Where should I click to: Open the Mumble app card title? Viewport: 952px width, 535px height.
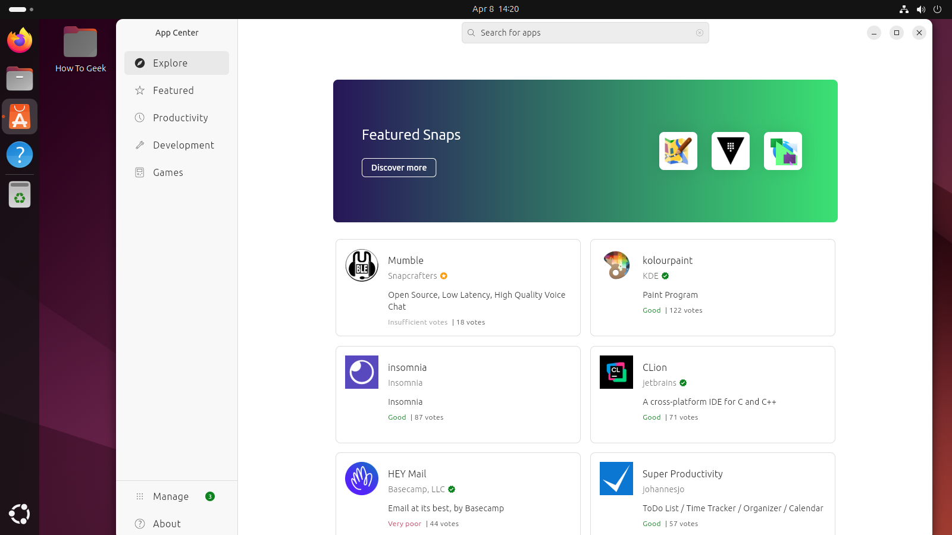pos(406,260)
